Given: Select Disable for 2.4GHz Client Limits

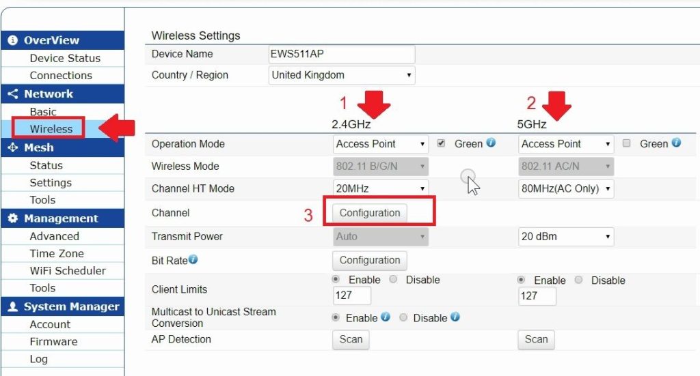Looking at the screenshot, I should pyautogui.click(x=394, y=280).
